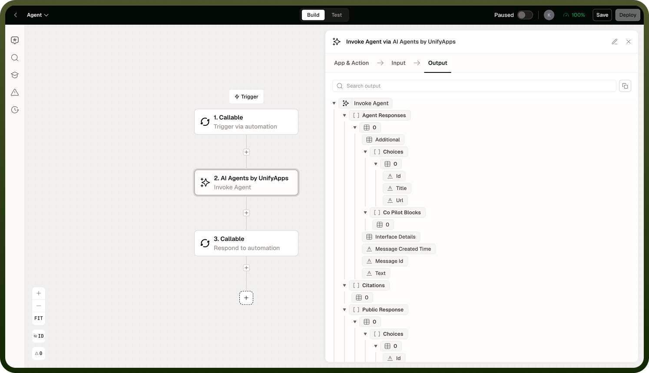Save the agent workflow
This screenshot has width=649, height=373.
coord(602,15)
